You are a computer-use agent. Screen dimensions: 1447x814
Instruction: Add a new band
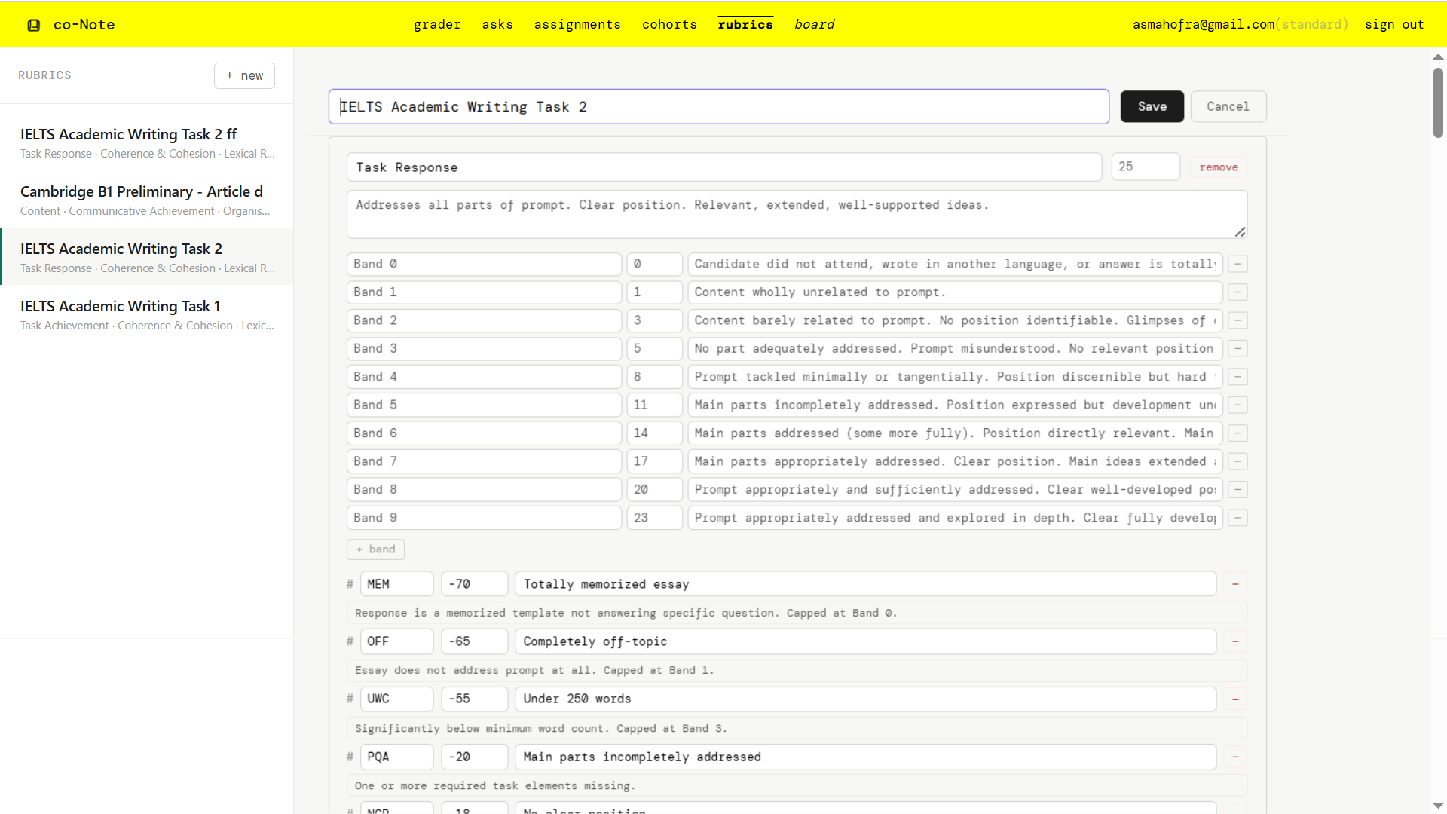tap(375, 549)
